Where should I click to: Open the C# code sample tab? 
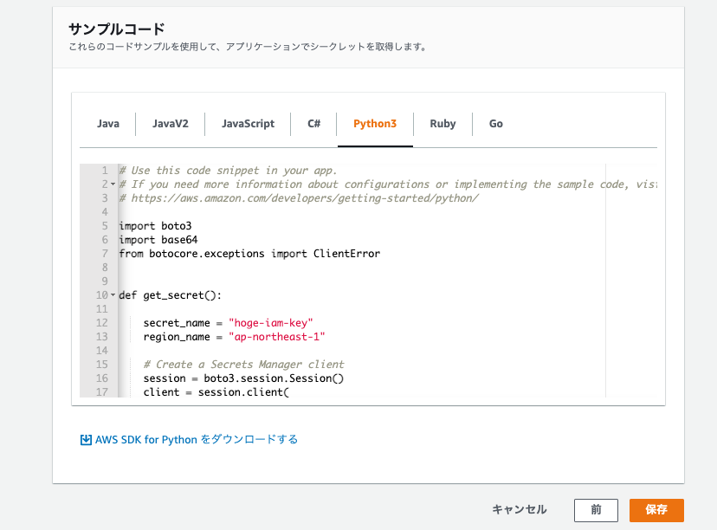[313, 124]
